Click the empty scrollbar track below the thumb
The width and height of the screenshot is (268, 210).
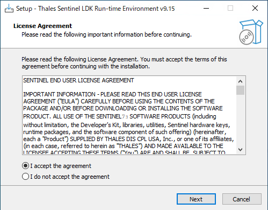[x=240, y=120]
